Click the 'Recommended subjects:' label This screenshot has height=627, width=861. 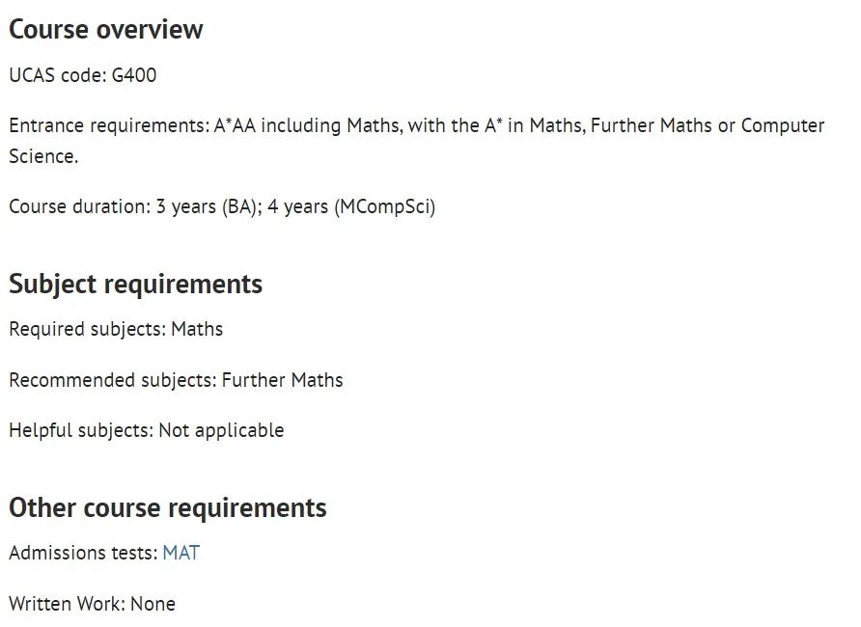112,380
